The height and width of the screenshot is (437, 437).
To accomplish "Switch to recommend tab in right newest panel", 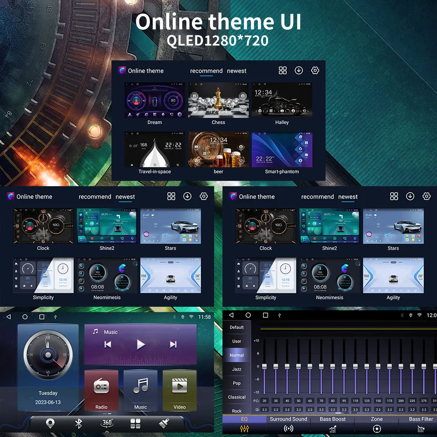I will 317,197.
